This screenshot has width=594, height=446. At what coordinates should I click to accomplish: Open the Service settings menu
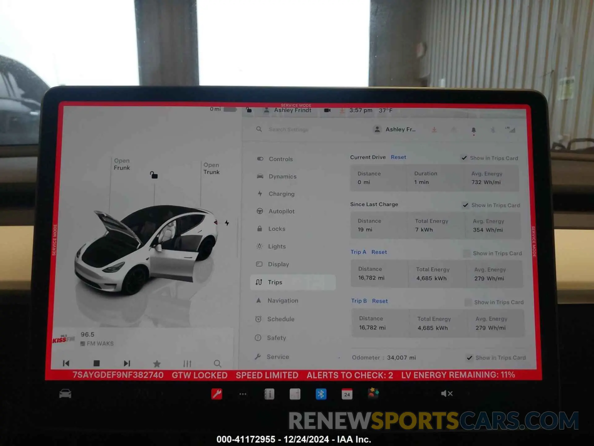[x=272, y=356]
